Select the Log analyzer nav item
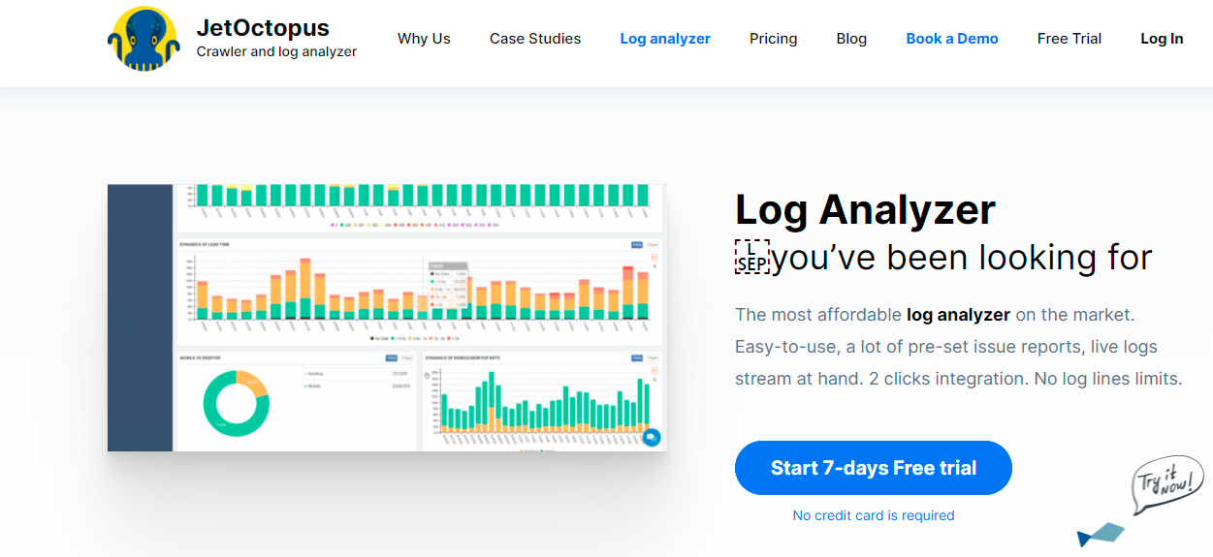Image resolution: width=1213 pixels, height=557 pixels. (665, 39)
